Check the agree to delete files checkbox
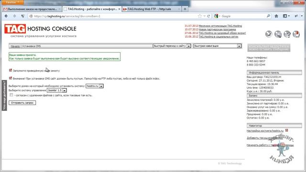 pos(11,95)
